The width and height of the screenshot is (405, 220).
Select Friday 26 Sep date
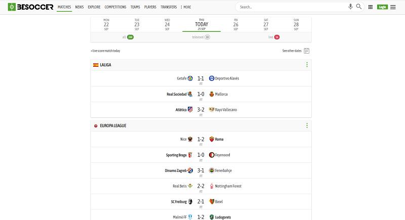tap(235, 24)
